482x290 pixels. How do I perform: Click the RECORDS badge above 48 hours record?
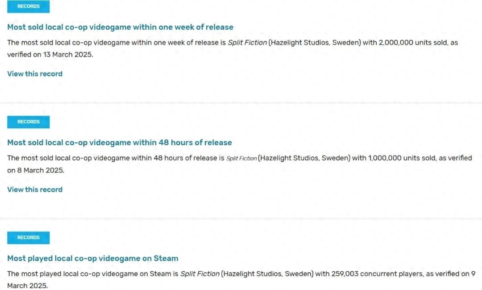[x=28, y=122]
